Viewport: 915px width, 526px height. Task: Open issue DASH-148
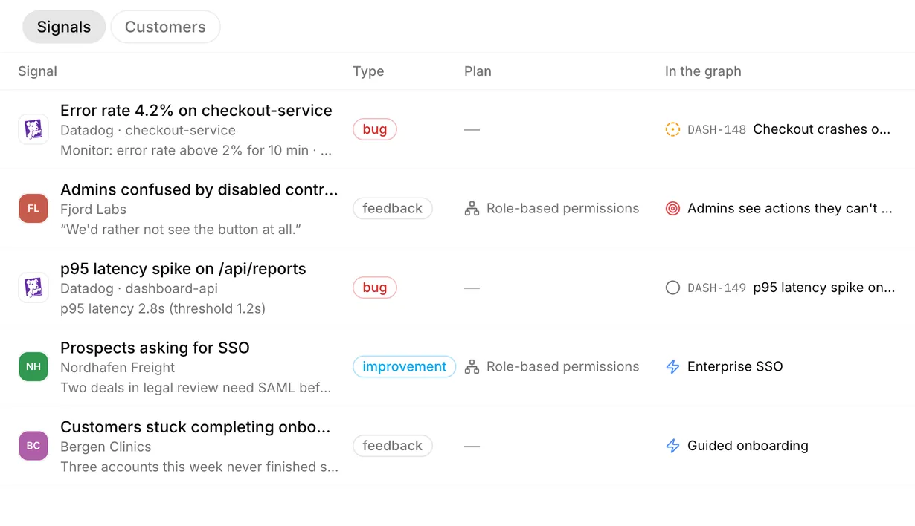coord(716,129)
